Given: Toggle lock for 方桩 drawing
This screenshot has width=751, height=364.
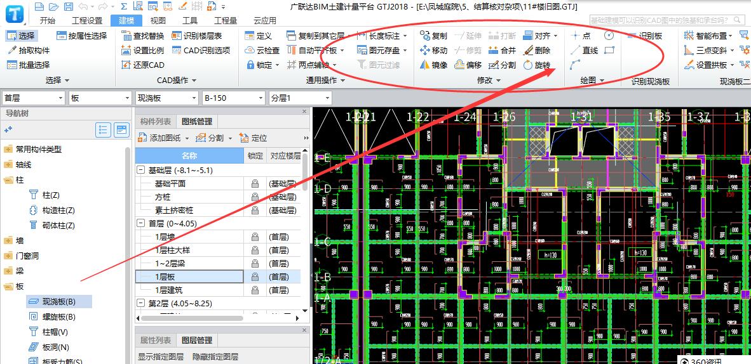Looking at the screenshot, I should (255, 197).
